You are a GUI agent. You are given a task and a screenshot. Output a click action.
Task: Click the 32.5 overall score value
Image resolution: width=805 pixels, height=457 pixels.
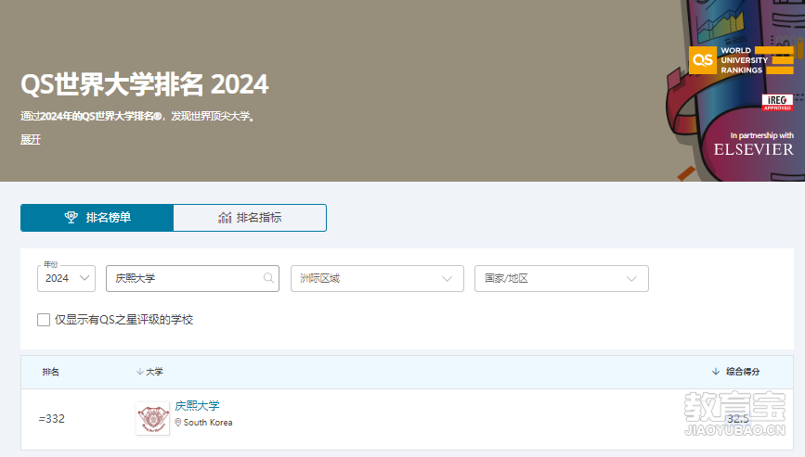(x=737, y=419)
